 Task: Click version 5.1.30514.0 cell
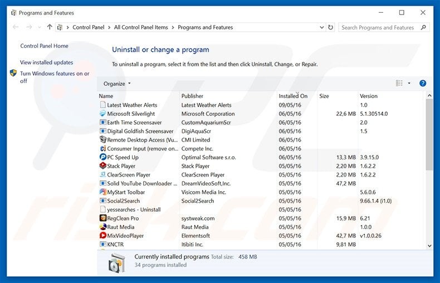click(x=374, y=114)
